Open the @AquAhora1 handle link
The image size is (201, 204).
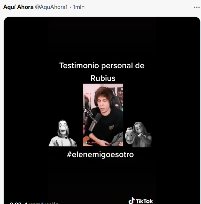(52, 7)
